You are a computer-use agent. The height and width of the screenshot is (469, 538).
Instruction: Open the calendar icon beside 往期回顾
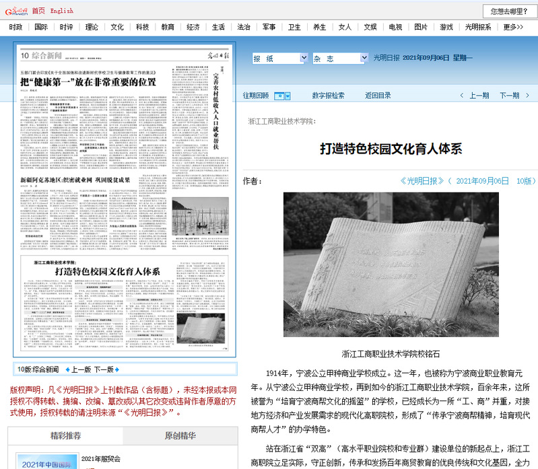[x=282, y=96]
